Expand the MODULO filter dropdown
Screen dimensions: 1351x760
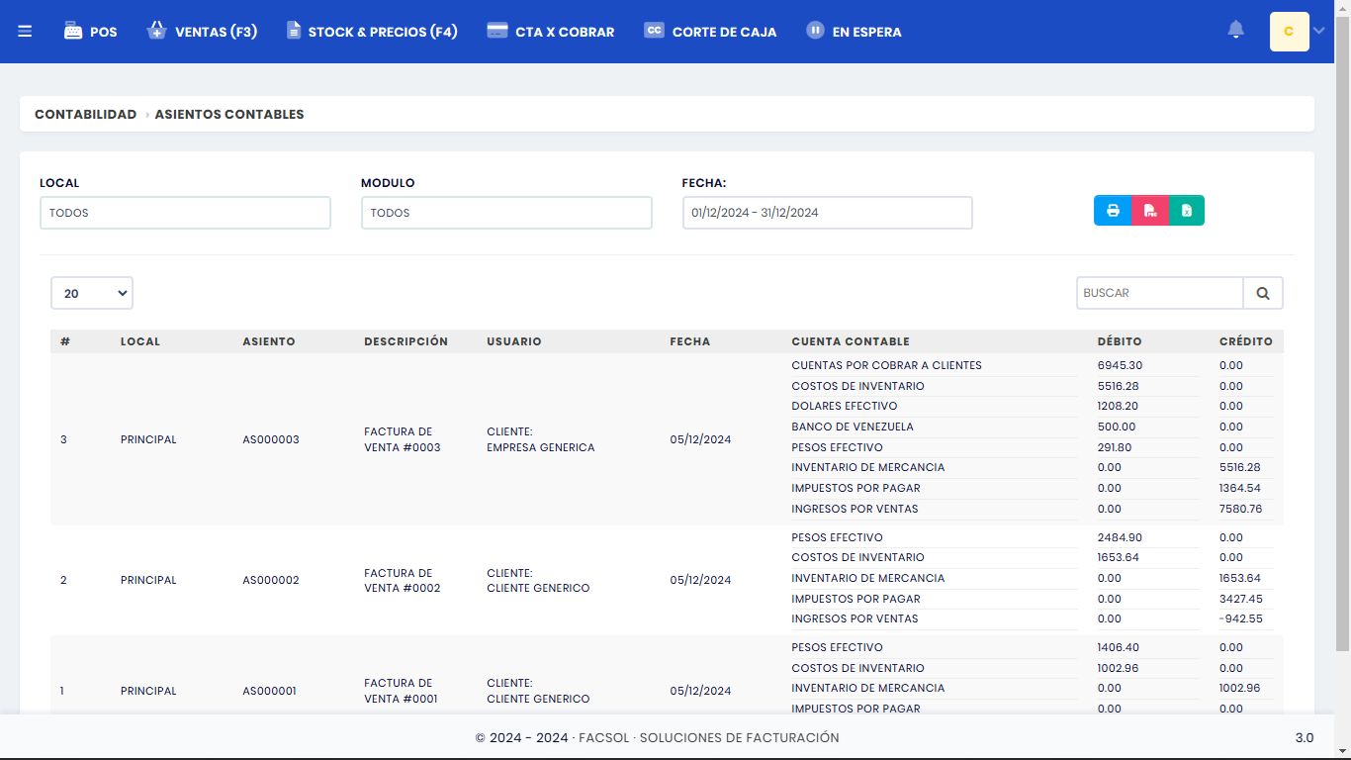[x=506, y=213]
